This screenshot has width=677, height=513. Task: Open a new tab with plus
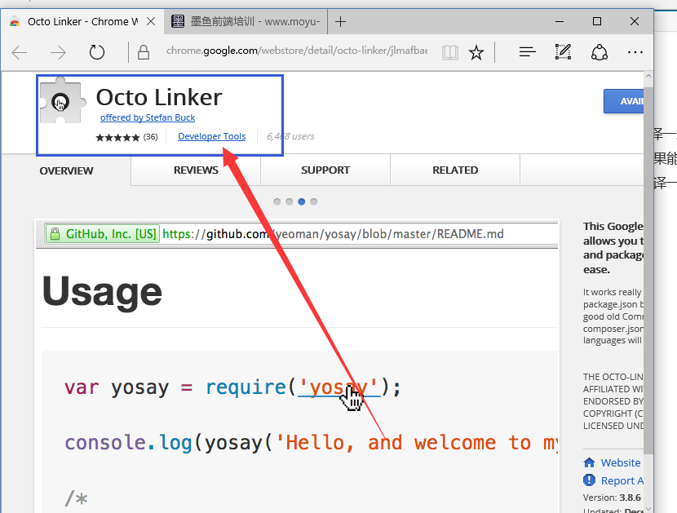coord(341,21)
